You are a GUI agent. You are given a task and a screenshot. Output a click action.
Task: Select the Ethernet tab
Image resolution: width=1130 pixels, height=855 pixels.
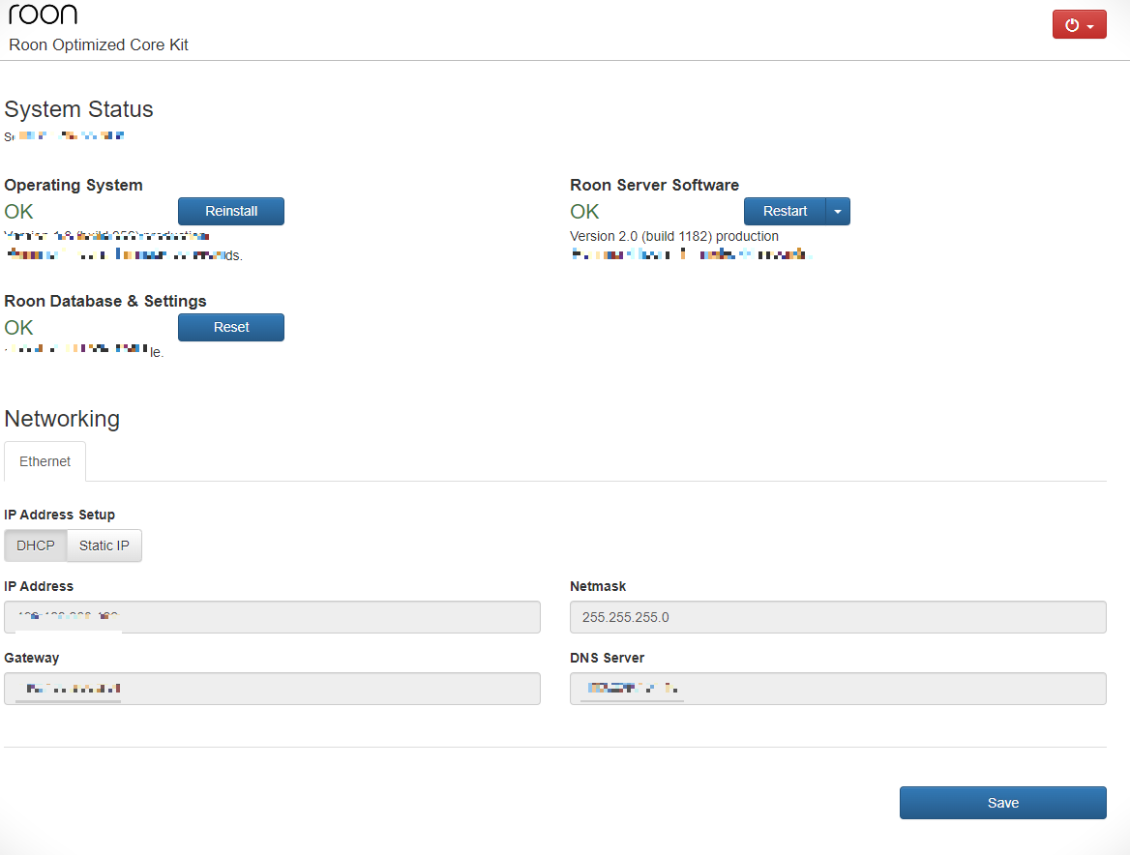pos(45,461)
